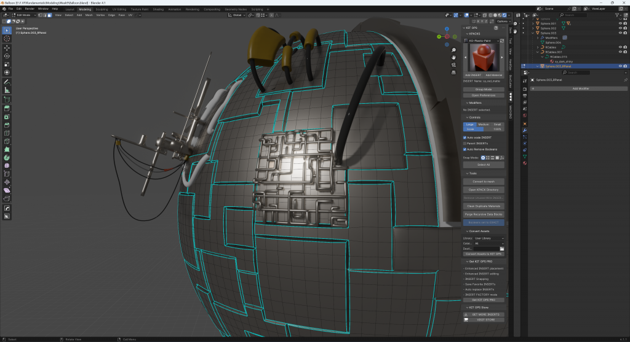Collapse the Convert Assets section
The height and width of the screenshot is (342, 630).
477,231
